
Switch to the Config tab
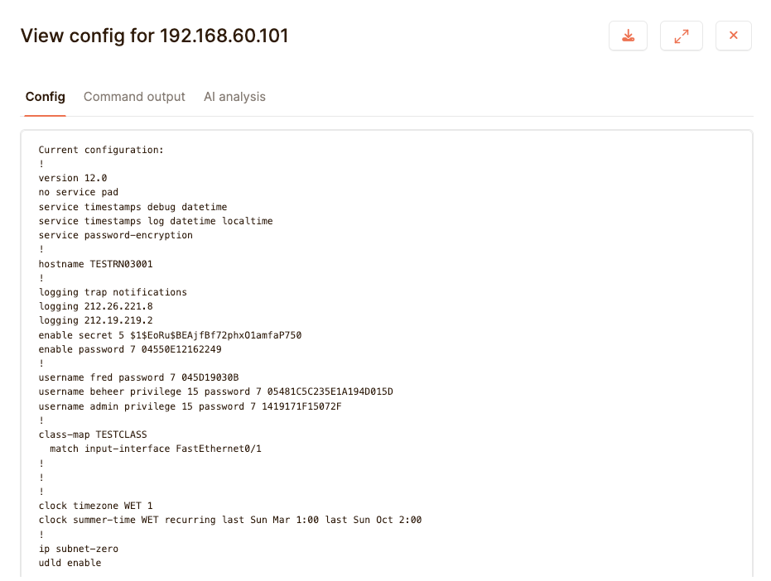click(46, 97)
